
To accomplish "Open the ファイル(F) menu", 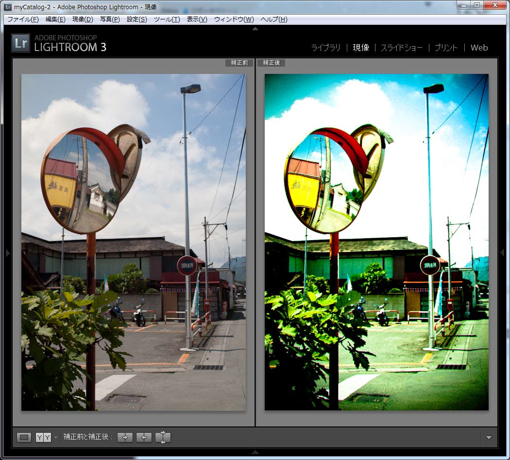I will click(x=23, y=19).
